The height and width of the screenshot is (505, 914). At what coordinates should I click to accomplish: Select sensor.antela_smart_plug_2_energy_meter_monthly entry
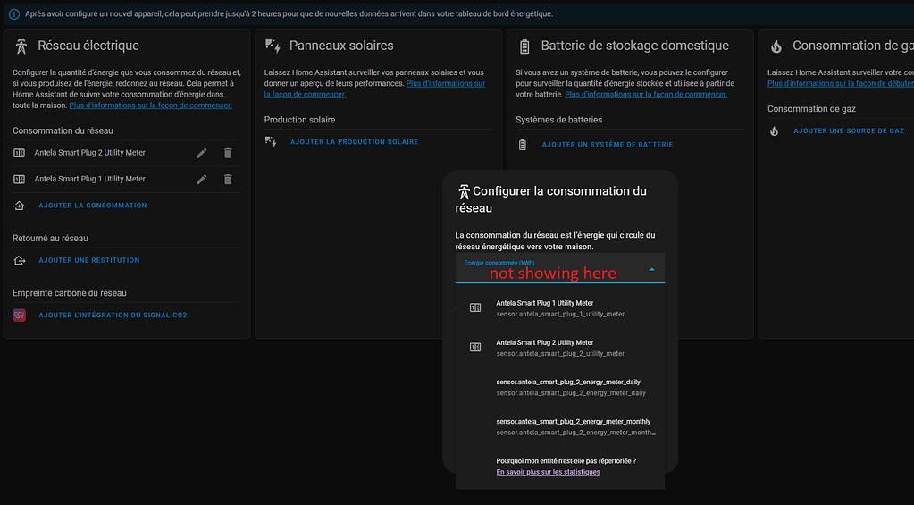pyautogui.click(x=572, y=426)
